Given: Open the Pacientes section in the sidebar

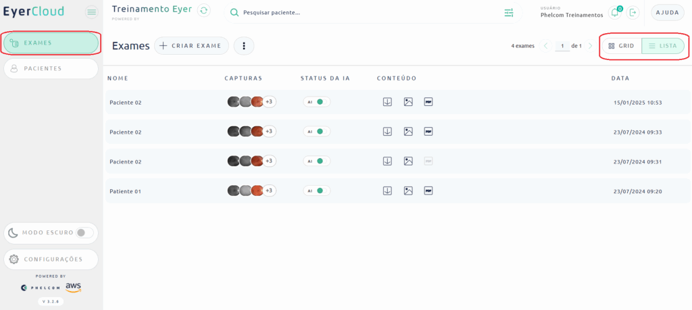Looking at the screenshot, I should pos(51,68).
